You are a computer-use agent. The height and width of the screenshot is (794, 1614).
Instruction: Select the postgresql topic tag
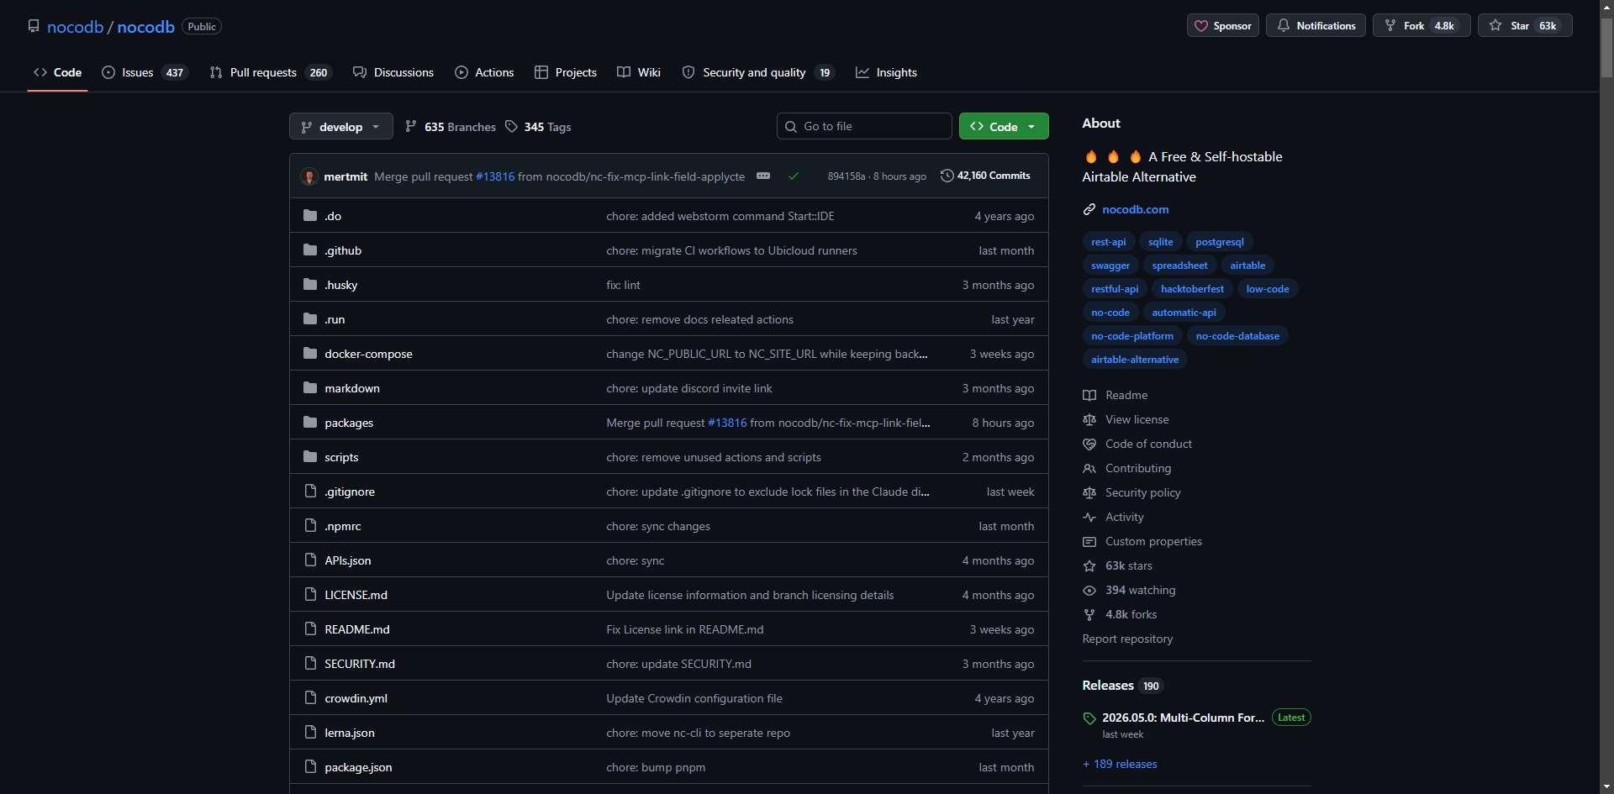1219,242
